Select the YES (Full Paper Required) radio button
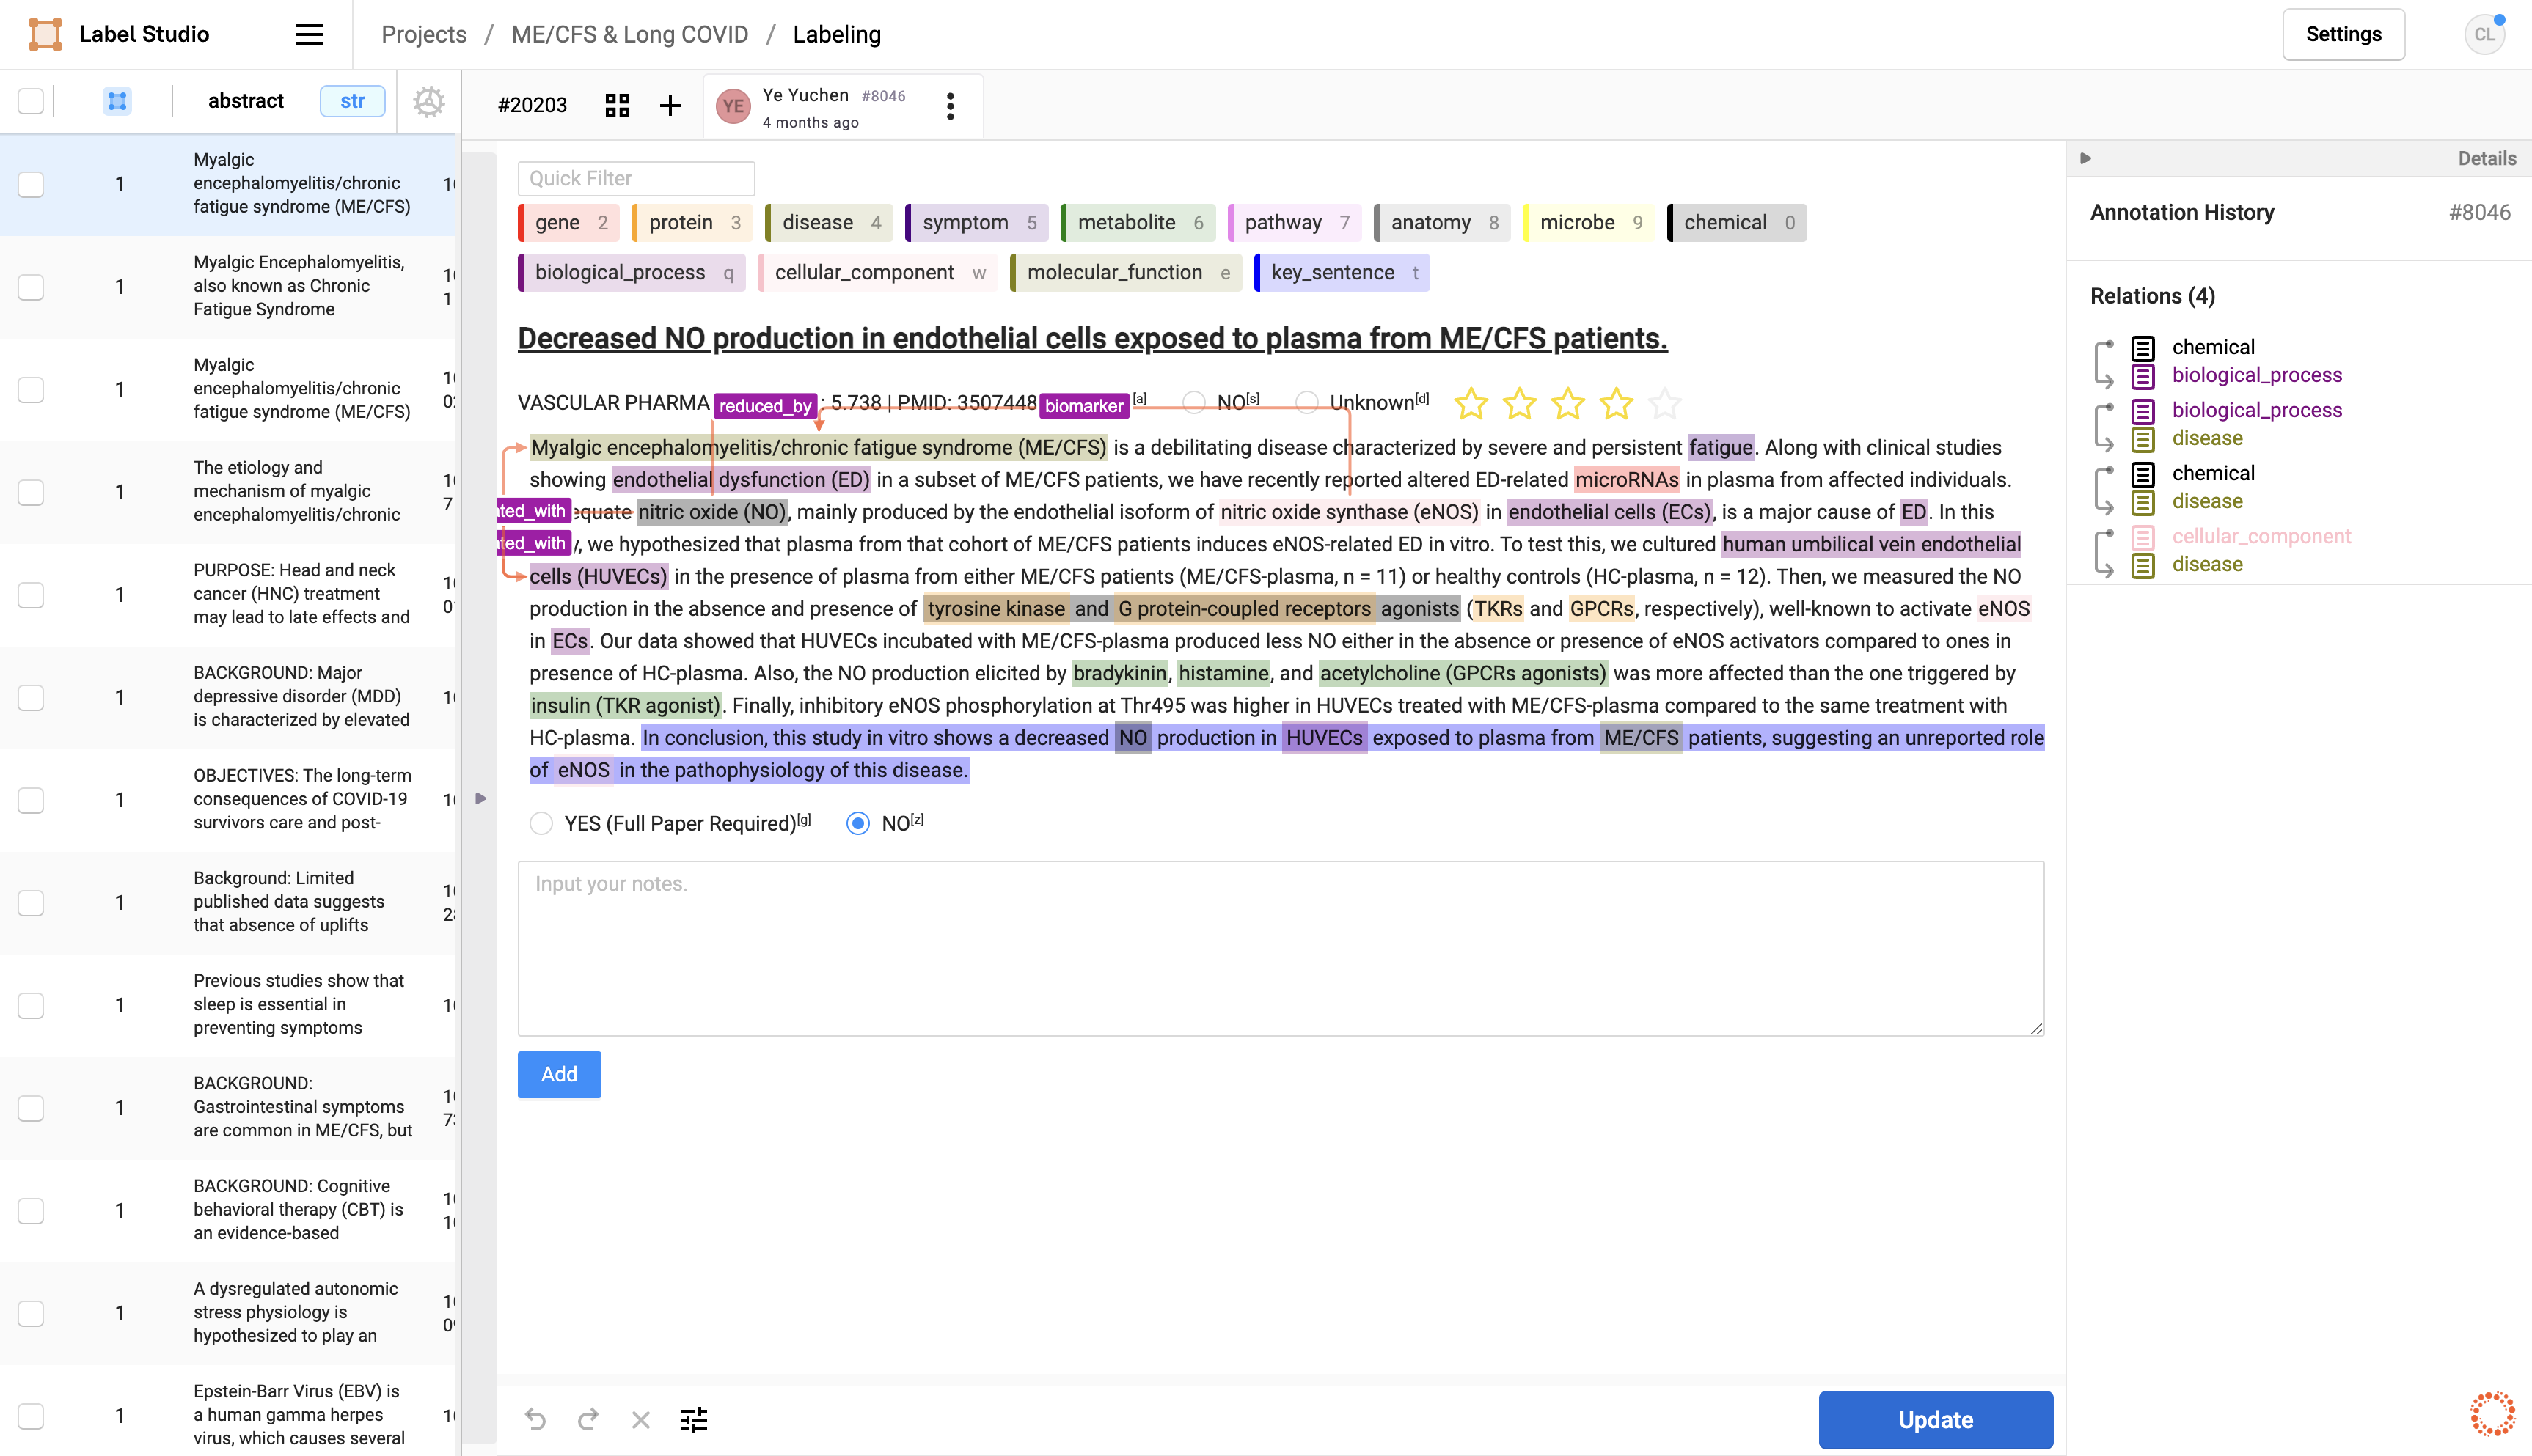Viewport: 2532px width, 1456px height. [x=541, y=823]
